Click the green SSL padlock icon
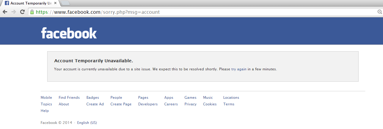The height and width of the screenshot is (129, 383). tap(32, 12)
